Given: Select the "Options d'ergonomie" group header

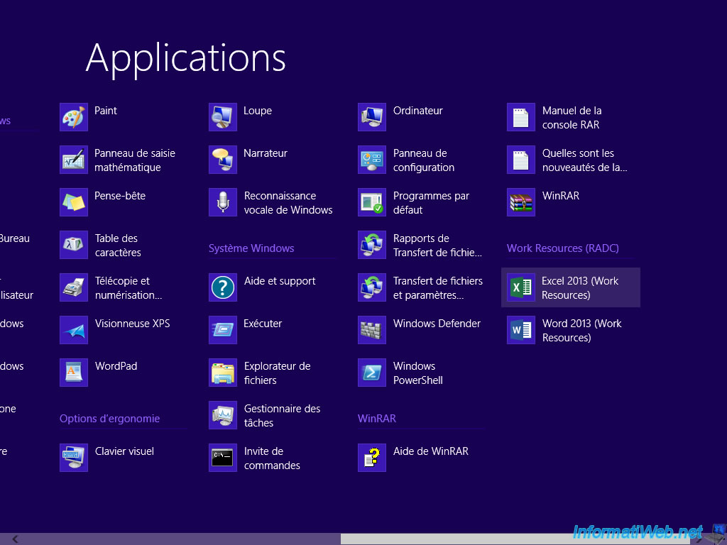Looking at the screenshot, I should (x=110, y=419).
